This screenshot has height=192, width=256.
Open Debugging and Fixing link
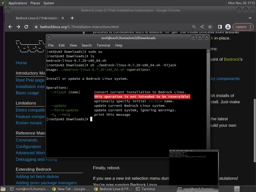36,159
